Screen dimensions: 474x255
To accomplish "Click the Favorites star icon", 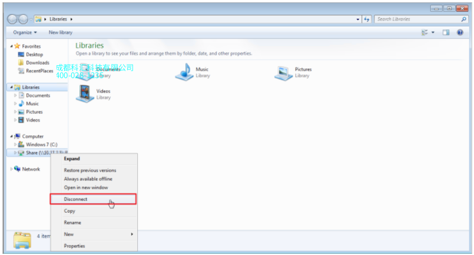I will pyautogui.click(x=17, y=46).
